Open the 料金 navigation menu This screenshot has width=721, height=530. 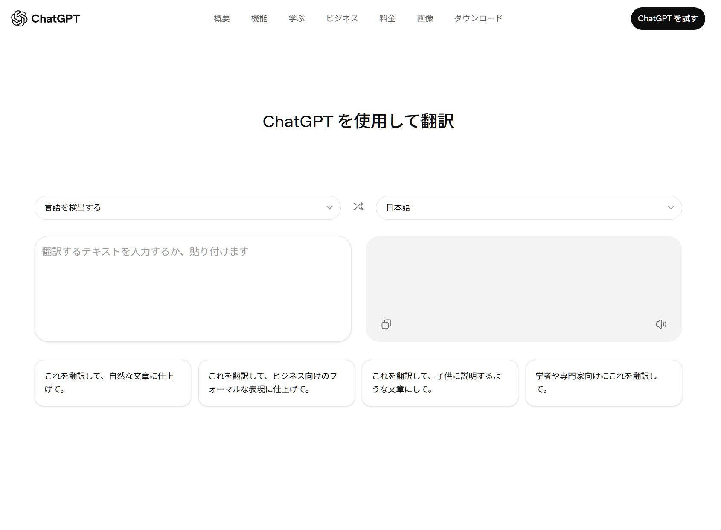[x=387, y=18]
